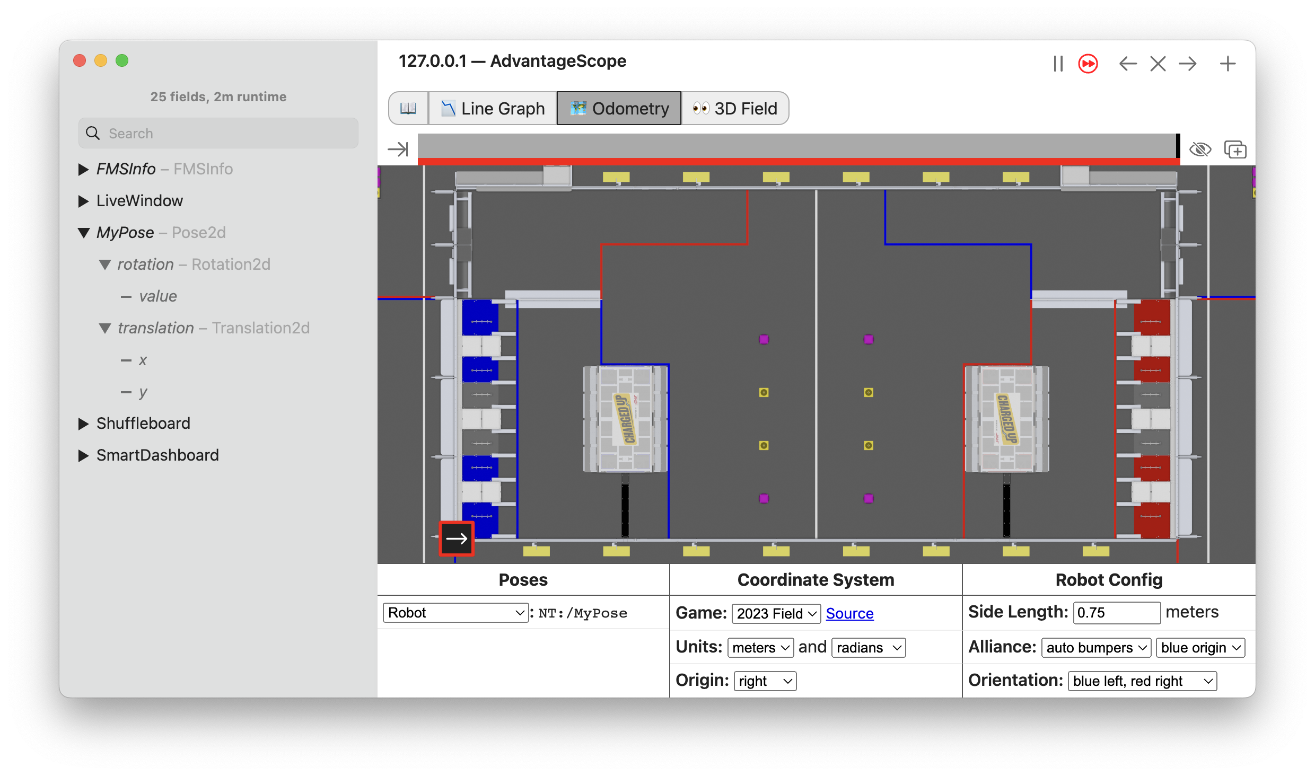Image resolution: width=1315 pixels, height=776 pixels.
Task: Select the Odometry tab
Action: (619, 108)
